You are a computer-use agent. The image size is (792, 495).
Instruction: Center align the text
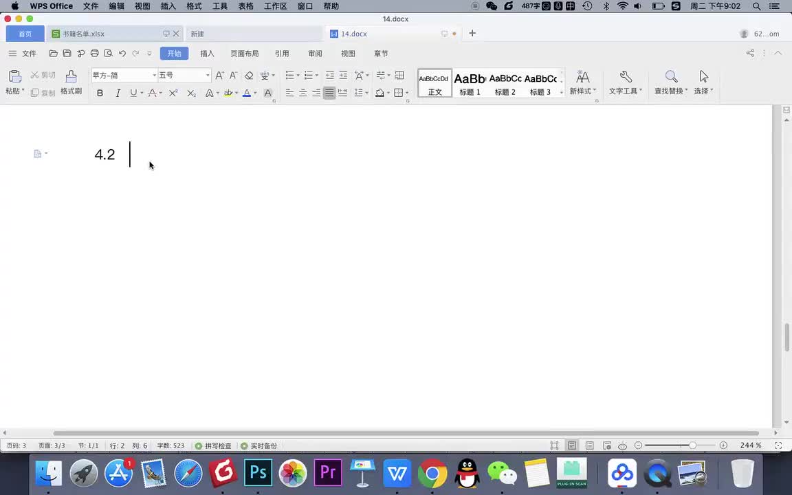pos(302,93)
